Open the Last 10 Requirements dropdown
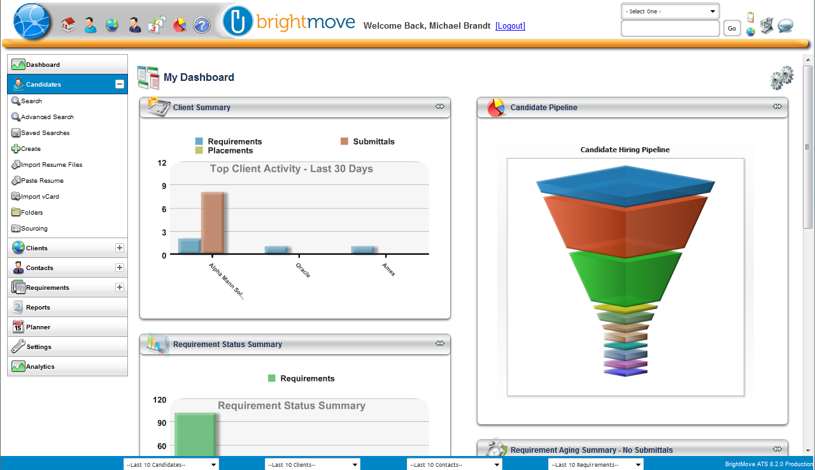The image size is (815, 470). 596,465
